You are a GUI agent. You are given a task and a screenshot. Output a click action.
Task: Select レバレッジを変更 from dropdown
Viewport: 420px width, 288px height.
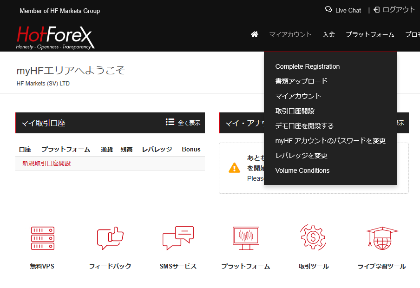point(301,156)
